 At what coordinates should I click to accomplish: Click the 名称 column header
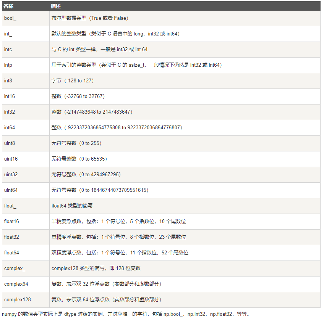[26, 6]
